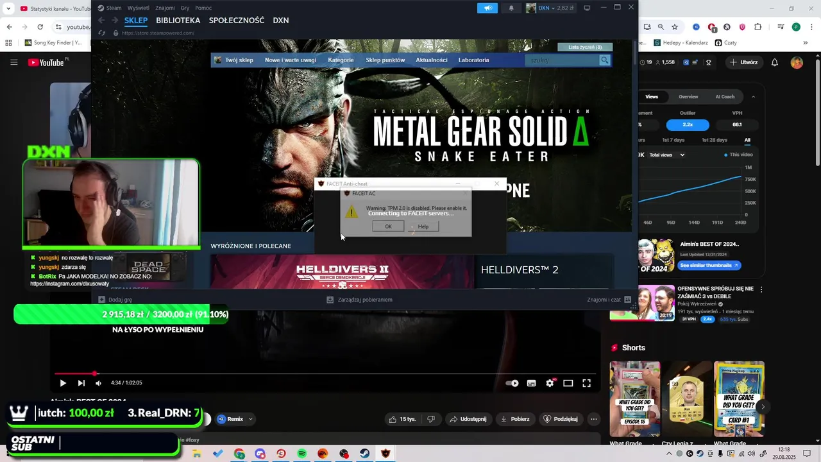The width and height of the screenshot is (821, 462).
Task: Click Help in the FACEIT AC warning
Action: pos(423,227)
